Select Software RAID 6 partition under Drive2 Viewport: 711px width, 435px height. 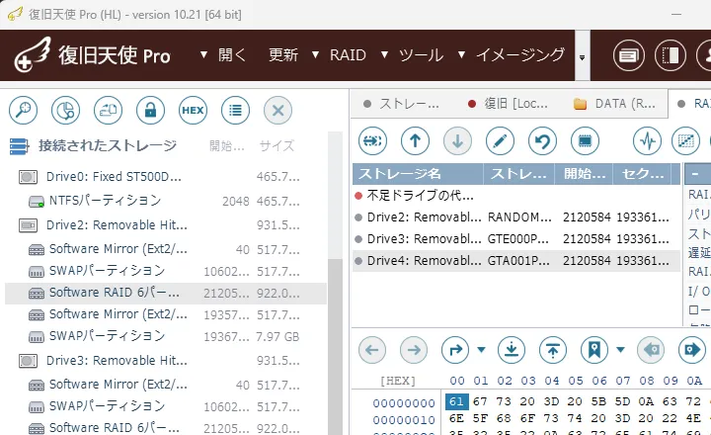[166, 294]
